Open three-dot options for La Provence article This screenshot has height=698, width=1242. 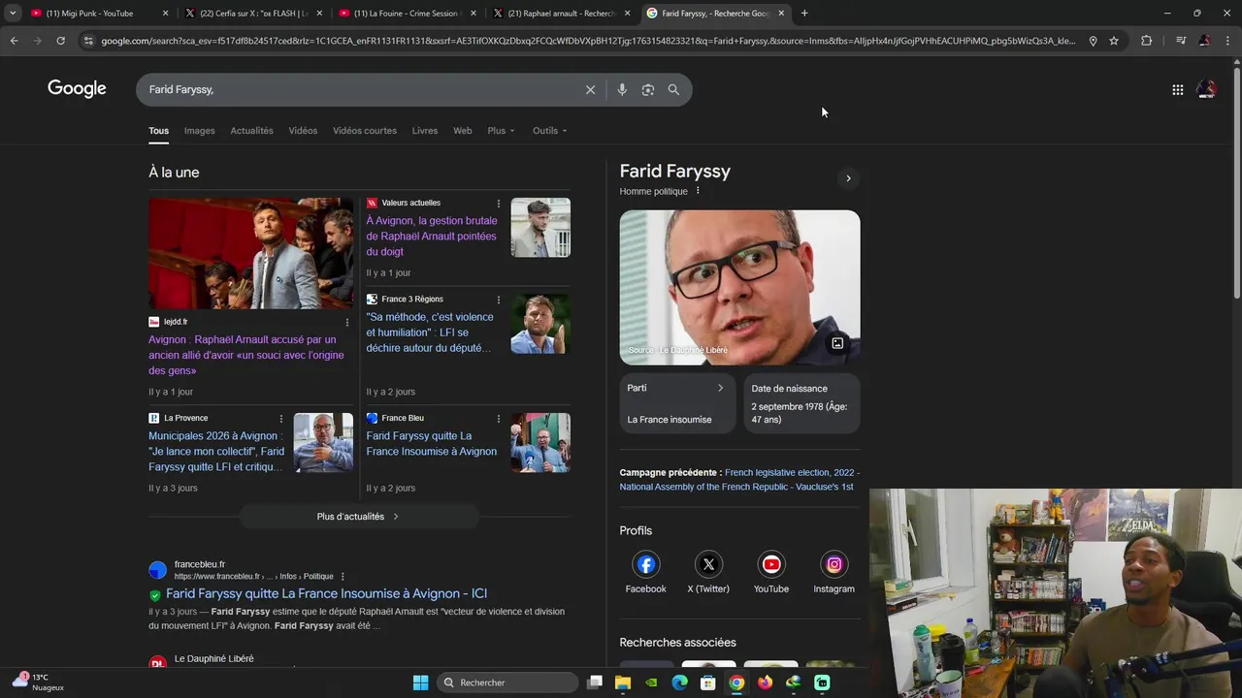pyautogui.click(x=281, y=419)
